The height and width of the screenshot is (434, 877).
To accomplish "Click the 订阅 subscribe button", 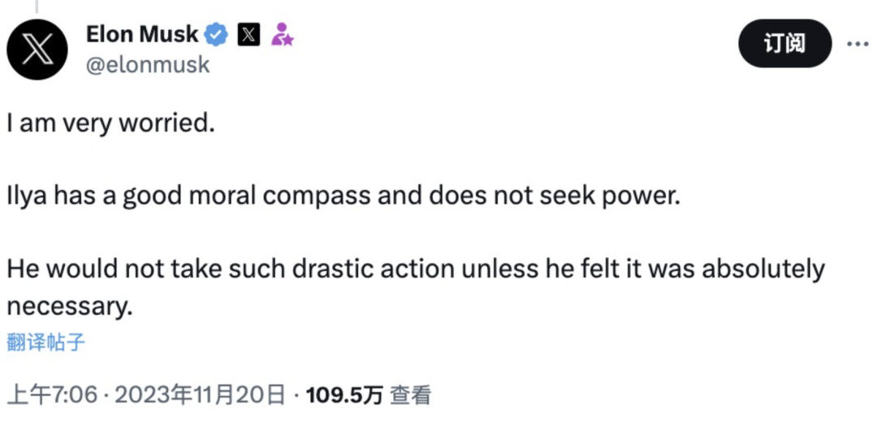I will (784, 44).
